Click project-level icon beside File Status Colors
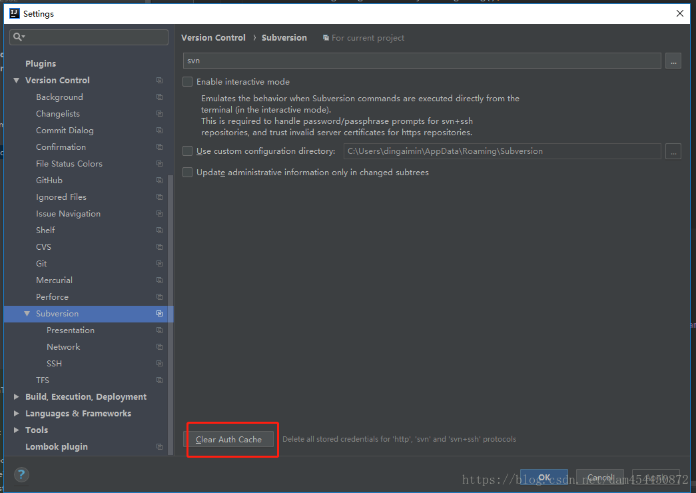This screenshot has width=696, height=493. tap(159, 163)
